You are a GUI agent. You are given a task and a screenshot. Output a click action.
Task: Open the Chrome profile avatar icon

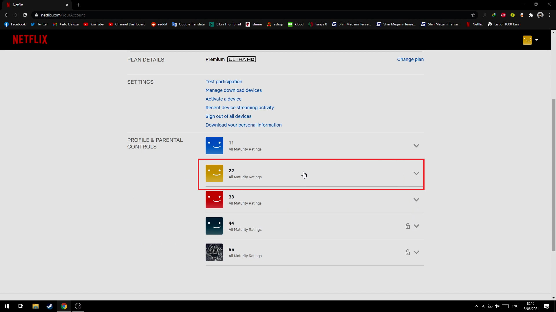pyautogui.click(x=540, y=15)
